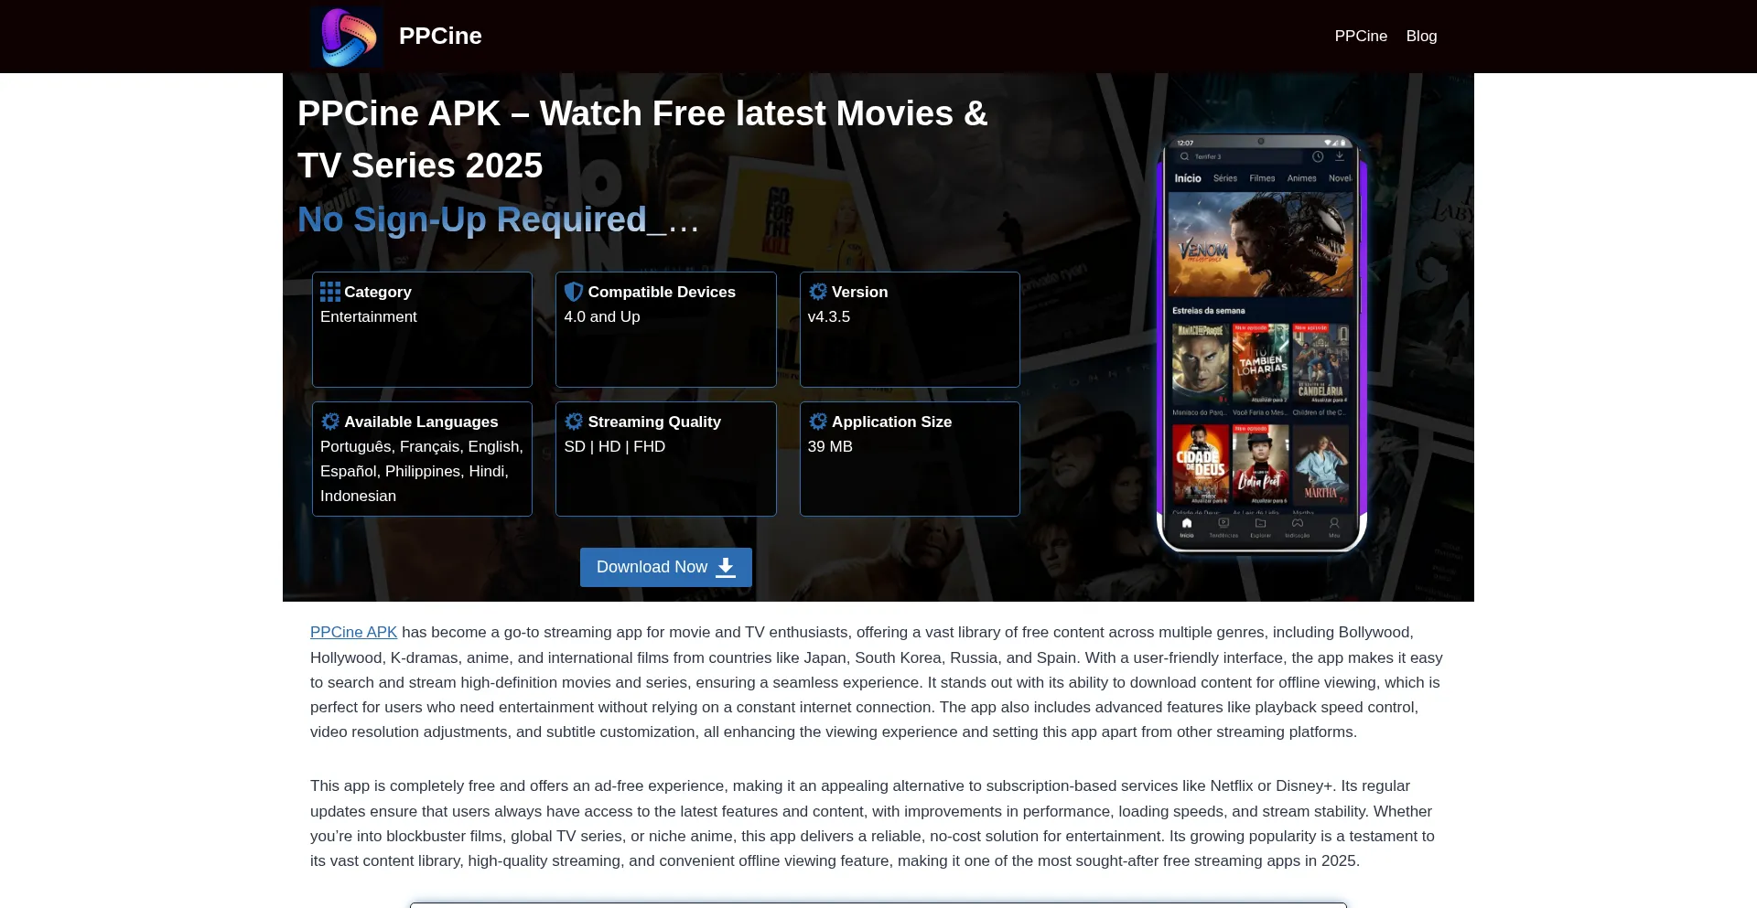
Task: Click the Category grid icon
Action: pyautogui.click(x=330, y=292)
